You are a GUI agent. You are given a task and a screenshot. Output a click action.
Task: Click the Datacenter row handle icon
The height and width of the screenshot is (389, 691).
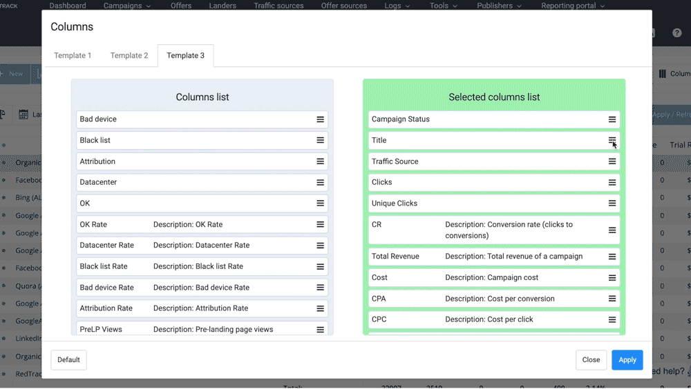tap(320, 182)
